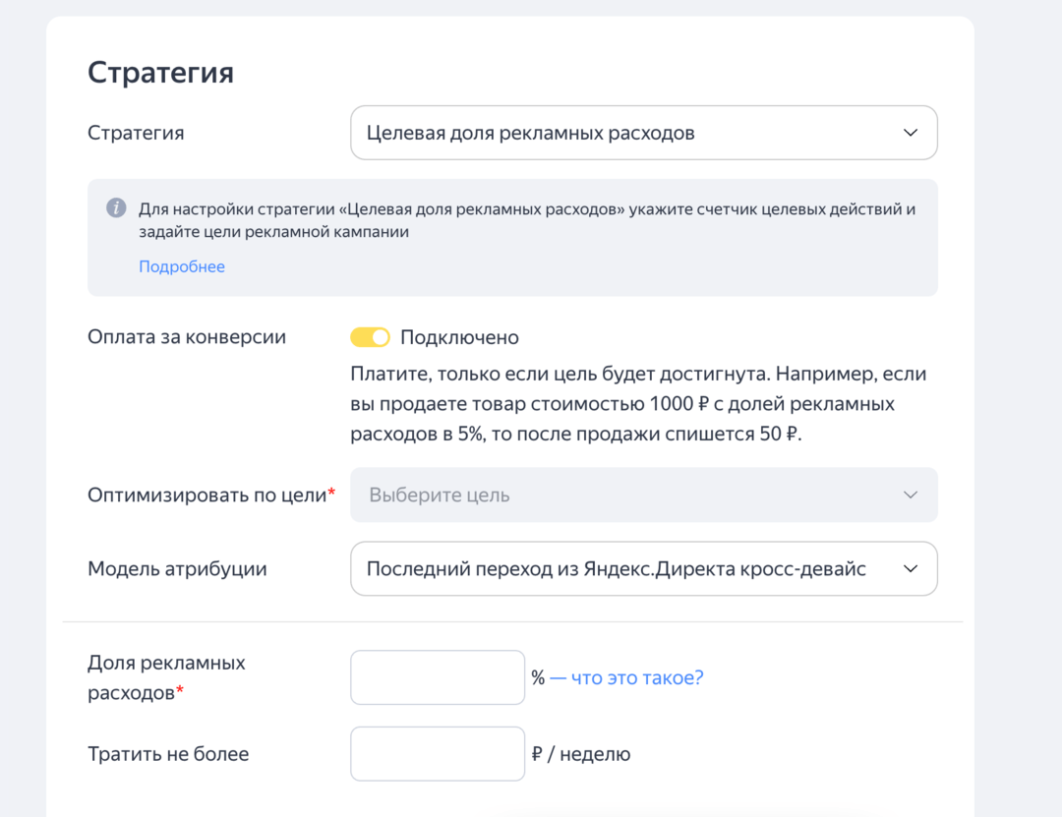The image size is (1062, 817).
Task: Open the "Модель атрибуции" dropdown
Action: click(644, 568)
